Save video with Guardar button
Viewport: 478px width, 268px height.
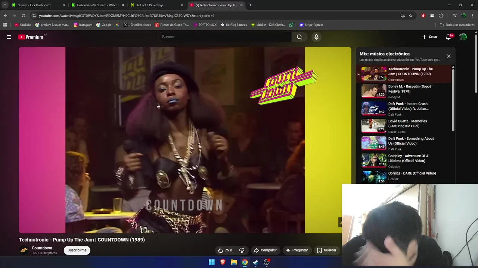pyautogui.click(x=326, y=250)
